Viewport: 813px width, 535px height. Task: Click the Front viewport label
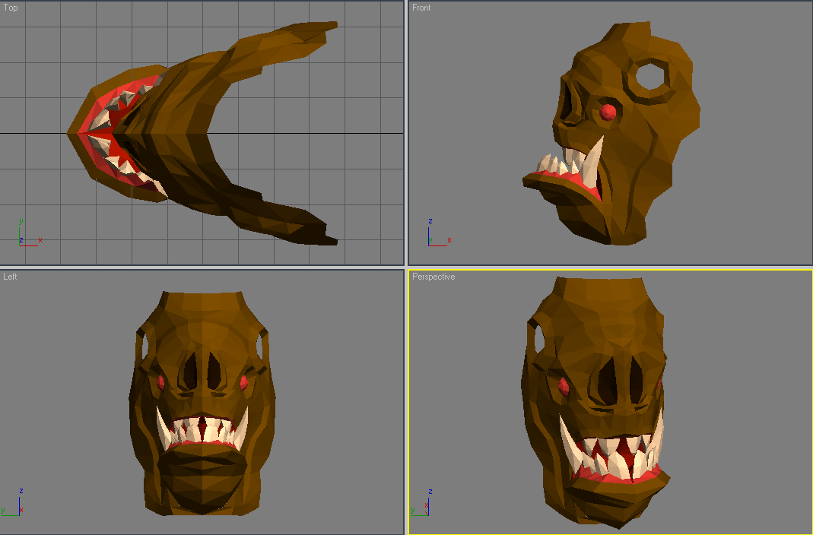(x=421, y=8)
